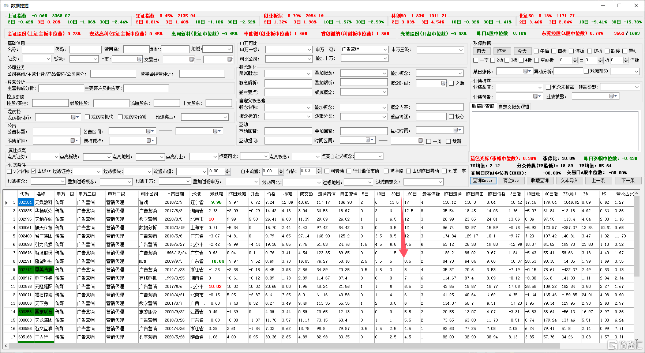Image resolution: width=645 pixels, height=353 pixels.
Task: Open the 概念时间 calendar icon
Action: [443, 83]
